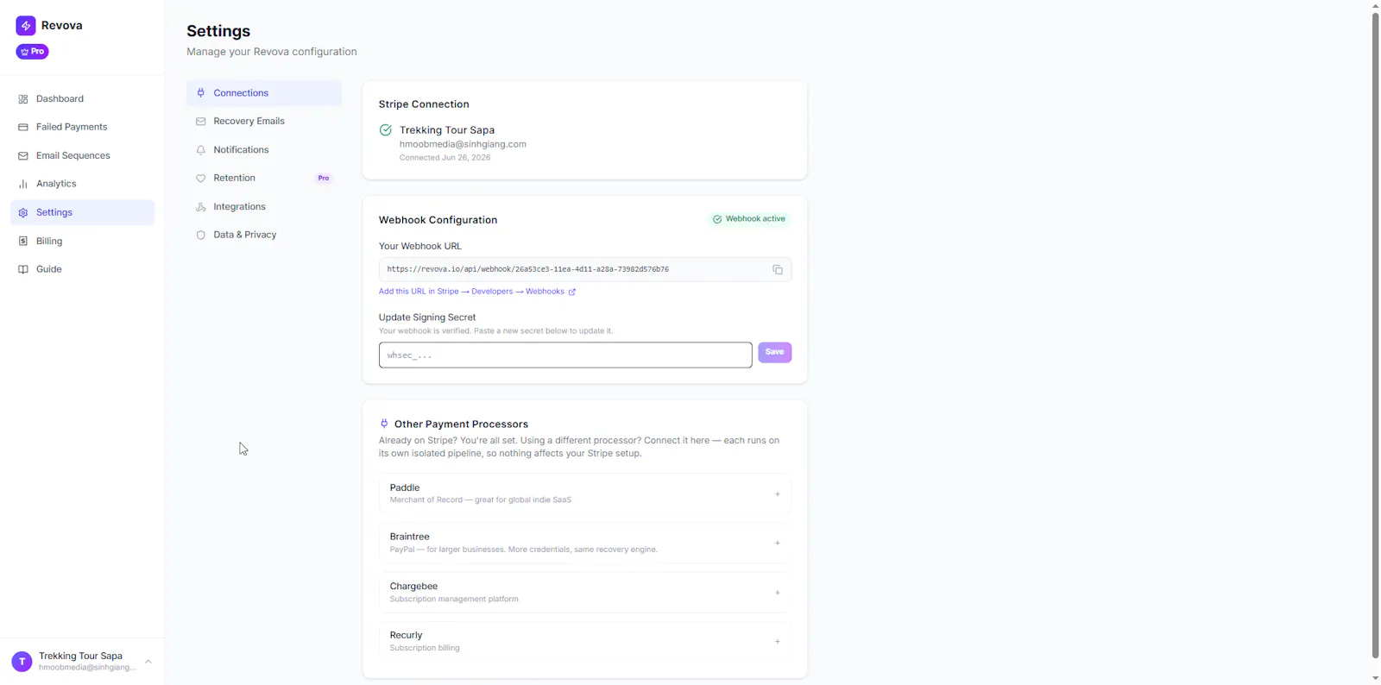Click Save to update the signing secret

[x=775, y=352]
